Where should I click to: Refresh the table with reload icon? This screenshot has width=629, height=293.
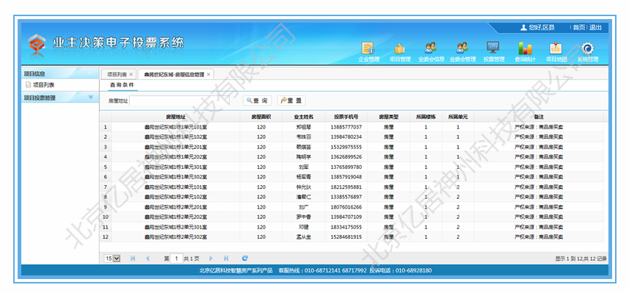point(244,258)
